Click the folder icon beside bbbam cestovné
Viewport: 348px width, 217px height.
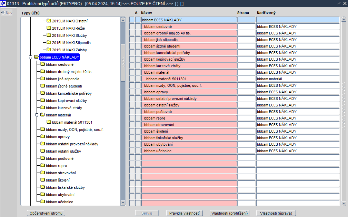[43, 64]
